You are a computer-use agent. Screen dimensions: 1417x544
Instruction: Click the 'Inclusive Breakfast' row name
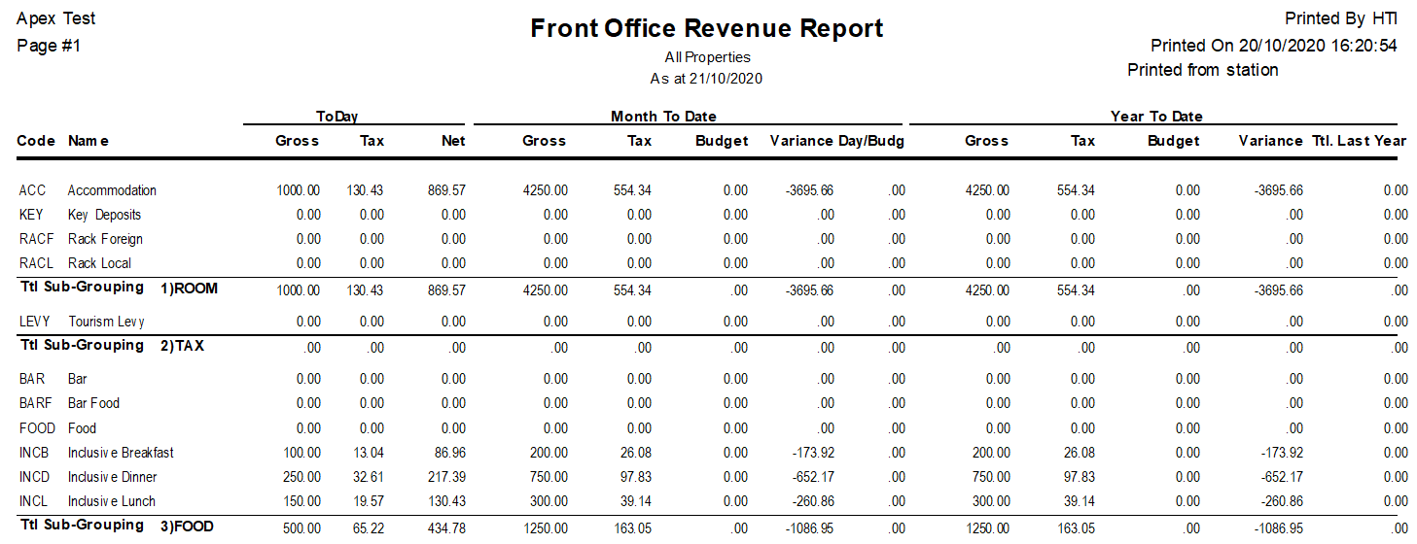tap(121, 453)
